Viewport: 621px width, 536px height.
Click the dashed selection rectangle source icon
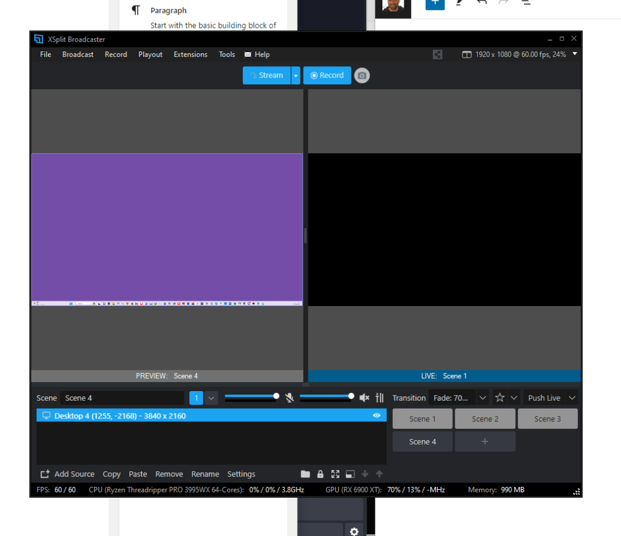click(350, 474)
